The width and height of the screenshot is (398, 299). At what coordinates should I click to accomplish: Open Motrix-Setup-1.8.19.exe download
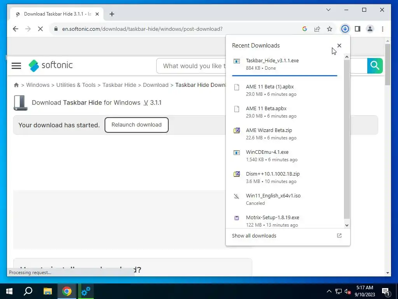point(285,221)
